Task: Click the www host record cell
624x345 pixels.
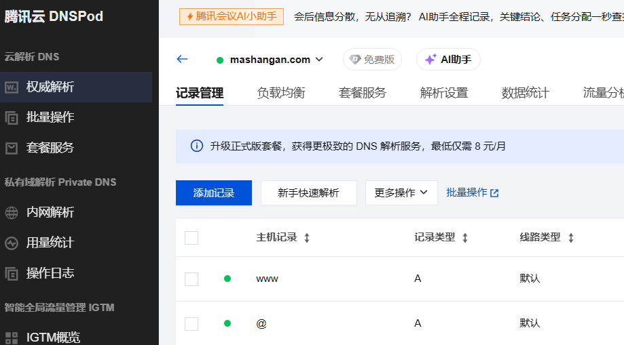Action: (x=267, y=279)
